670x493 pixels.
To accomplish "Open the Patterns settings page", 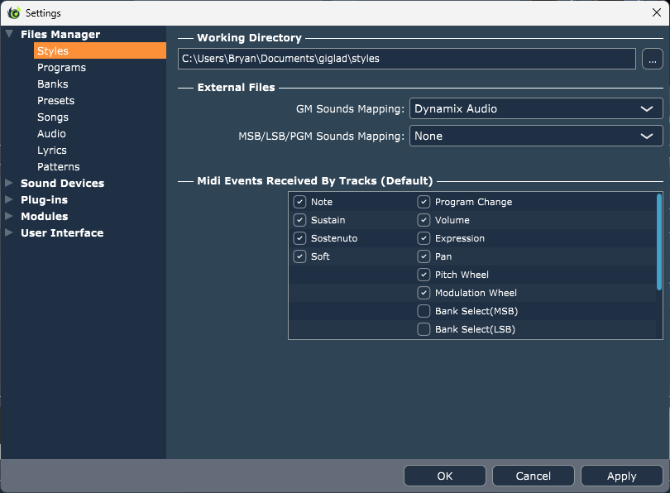I will click(x=59, y=166).
